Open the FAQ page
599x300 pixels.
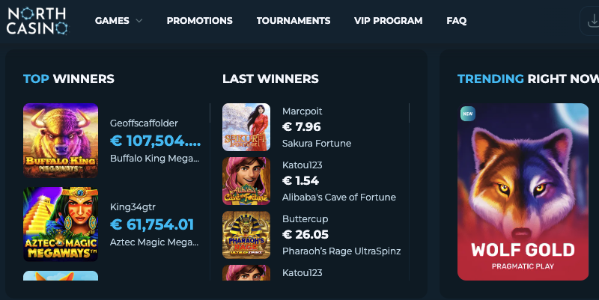(x=457, y=21)
